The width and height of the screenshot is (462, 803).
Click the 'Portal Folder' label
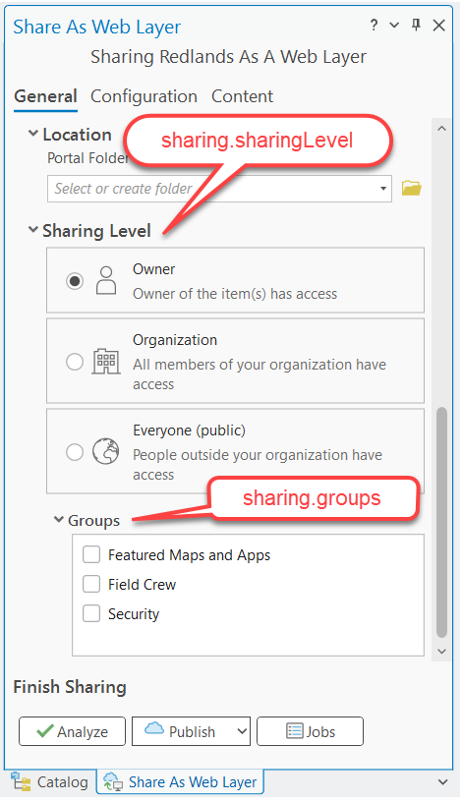coord(87,157)
